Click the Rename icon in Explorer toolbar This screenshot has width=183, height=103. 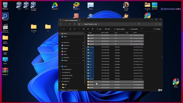click(x=84, y=29)
